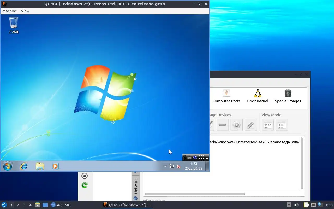Open Boot Kernel section in AQEMU
The image size is (334, 209).
tap(258, 96)
